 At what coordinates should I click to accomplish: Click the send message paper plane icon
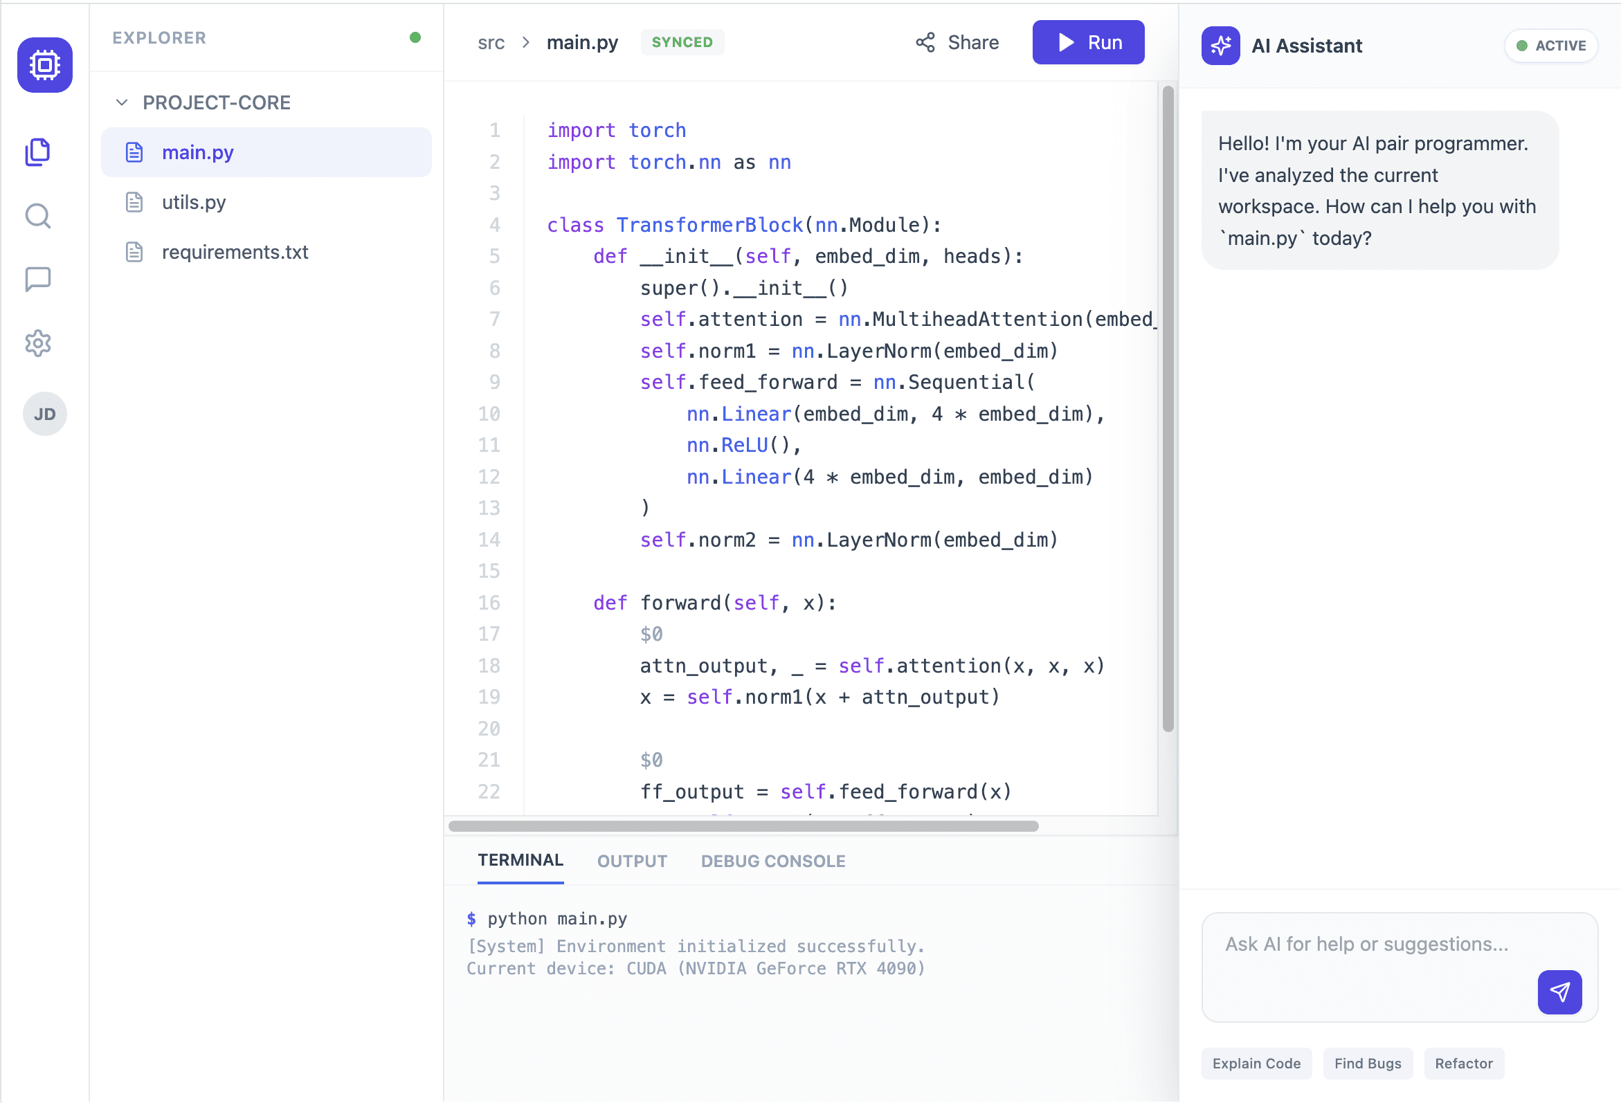(x=1559, y=992)
